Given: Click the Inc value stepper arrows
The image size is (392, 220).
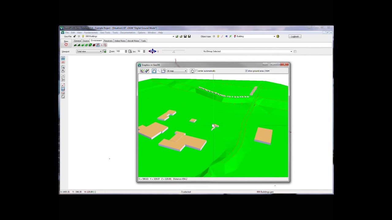Looking at the screenshot, I should coord(144,51).
